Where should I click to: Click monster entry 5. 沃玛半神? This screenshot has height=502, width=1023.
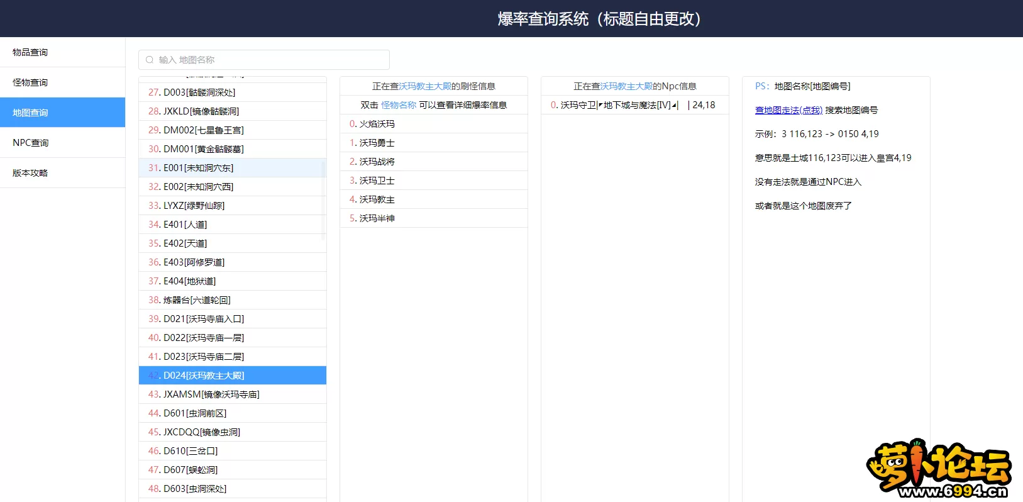[434, 218]
